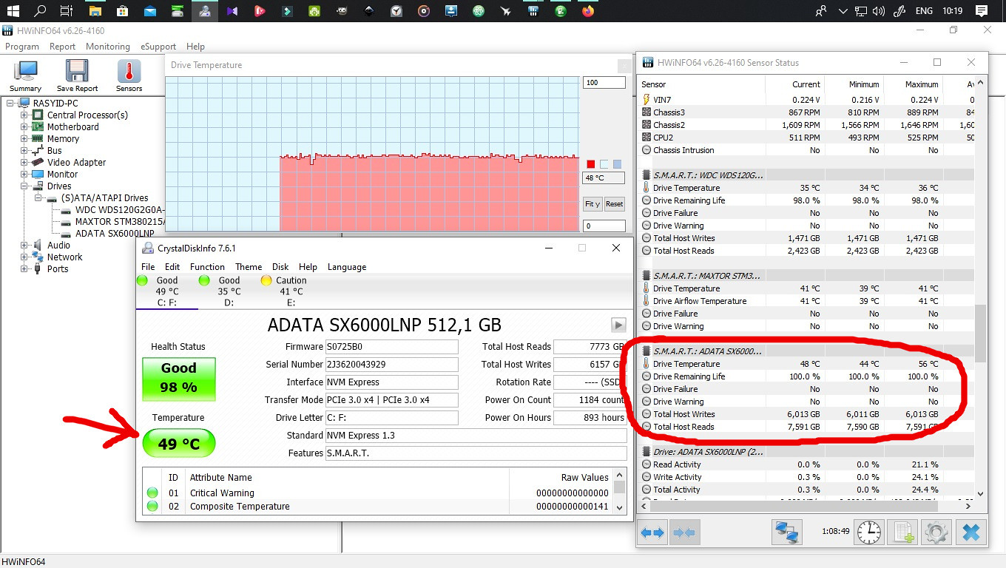Reset the sensor timer with the clock icon
This screenshot has width=1006, height=568.
(x=868, y=532)
